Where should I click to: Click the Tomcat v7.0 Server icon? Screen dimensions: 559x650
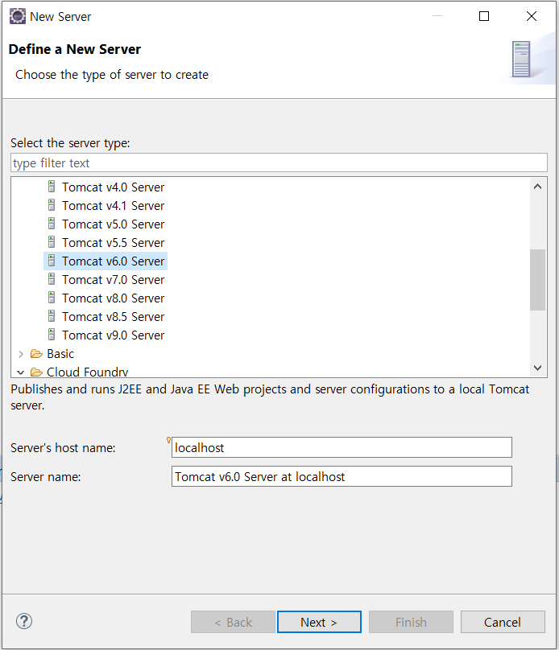52,279
